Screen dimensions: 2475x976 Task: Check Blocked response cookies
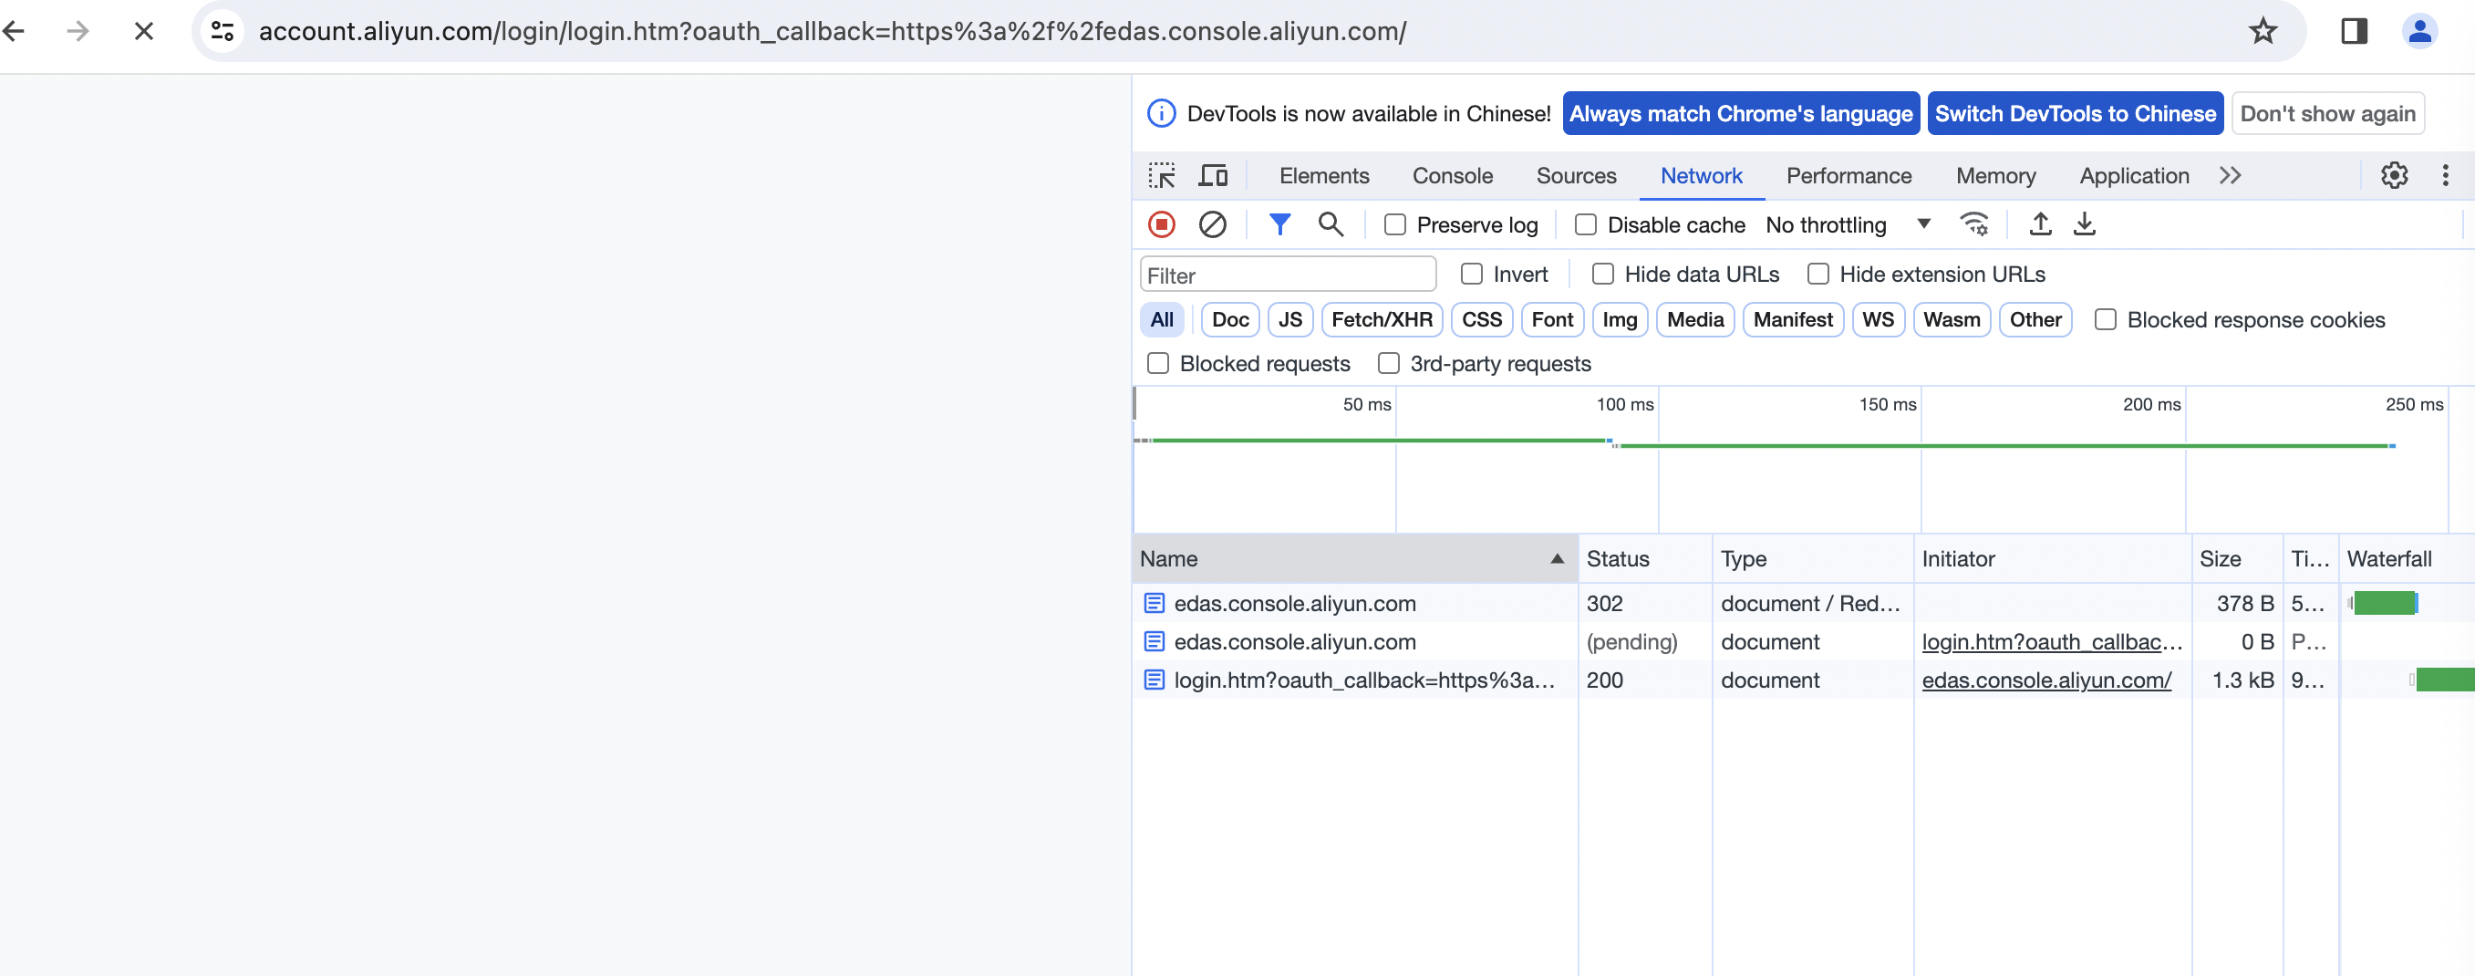[2105, 320]
